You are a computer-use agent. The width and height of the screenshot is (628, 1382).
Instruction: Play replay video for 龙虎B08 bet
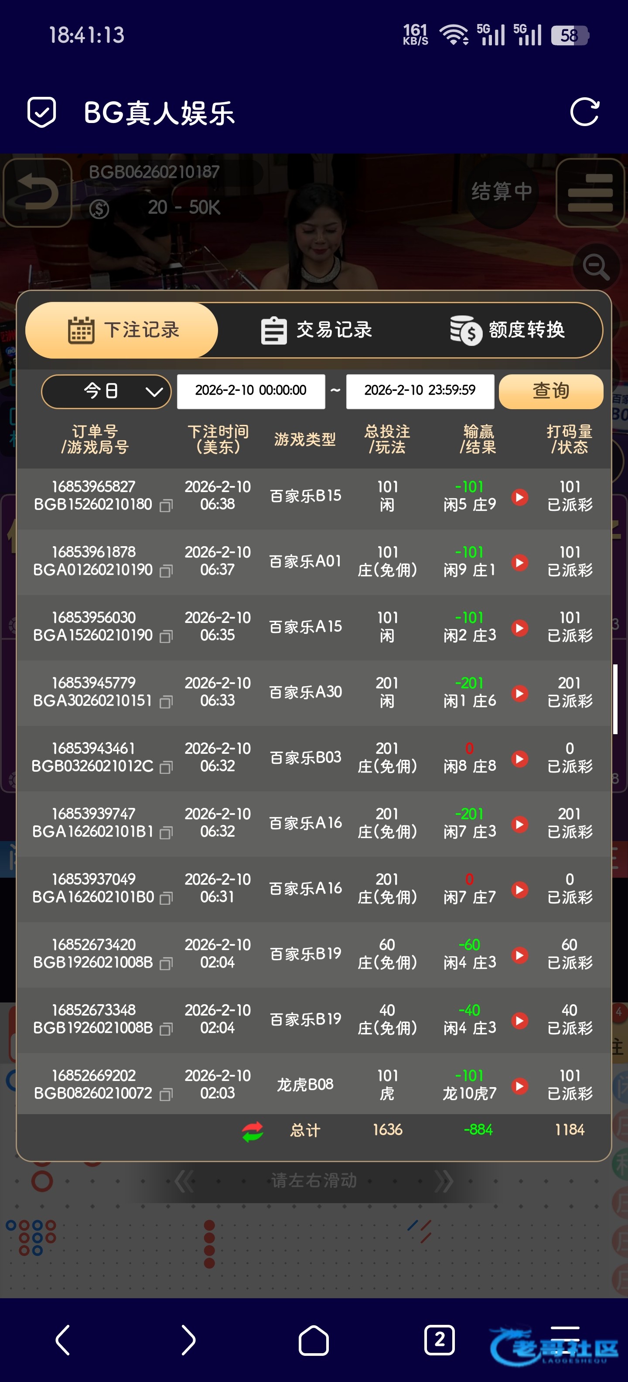pyautogui.click(x=519, y=1086)
